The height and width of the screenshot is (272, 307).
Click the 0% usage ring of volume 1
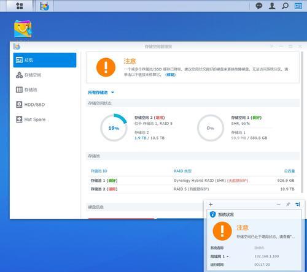[x=211, y=128]
